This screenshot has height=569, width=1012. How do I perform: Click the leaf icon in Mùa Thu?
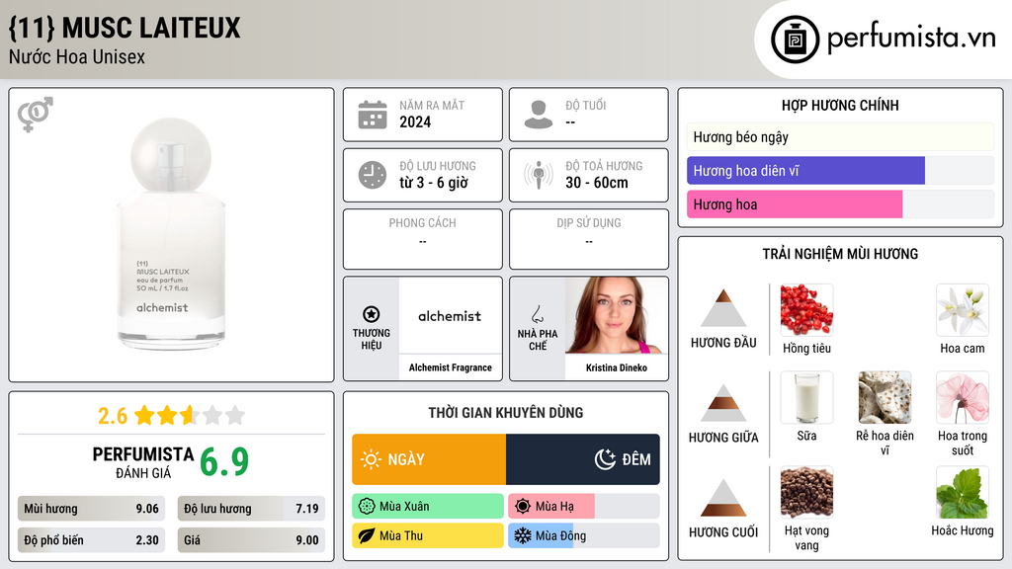coord(367,535)
